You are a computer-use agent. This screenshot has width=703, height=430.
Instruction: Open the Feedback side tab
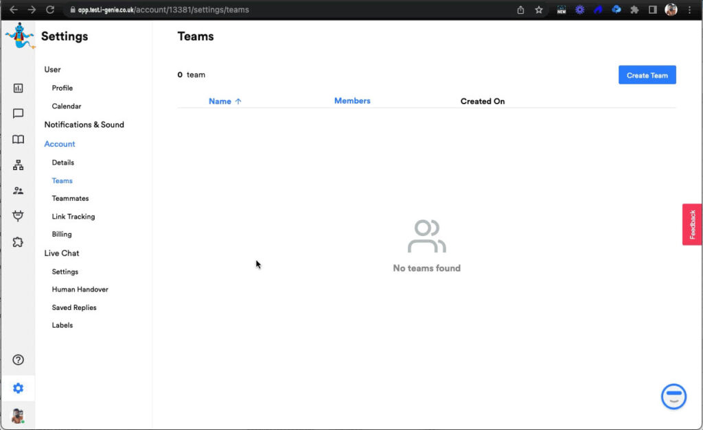[x=692, y=224]
